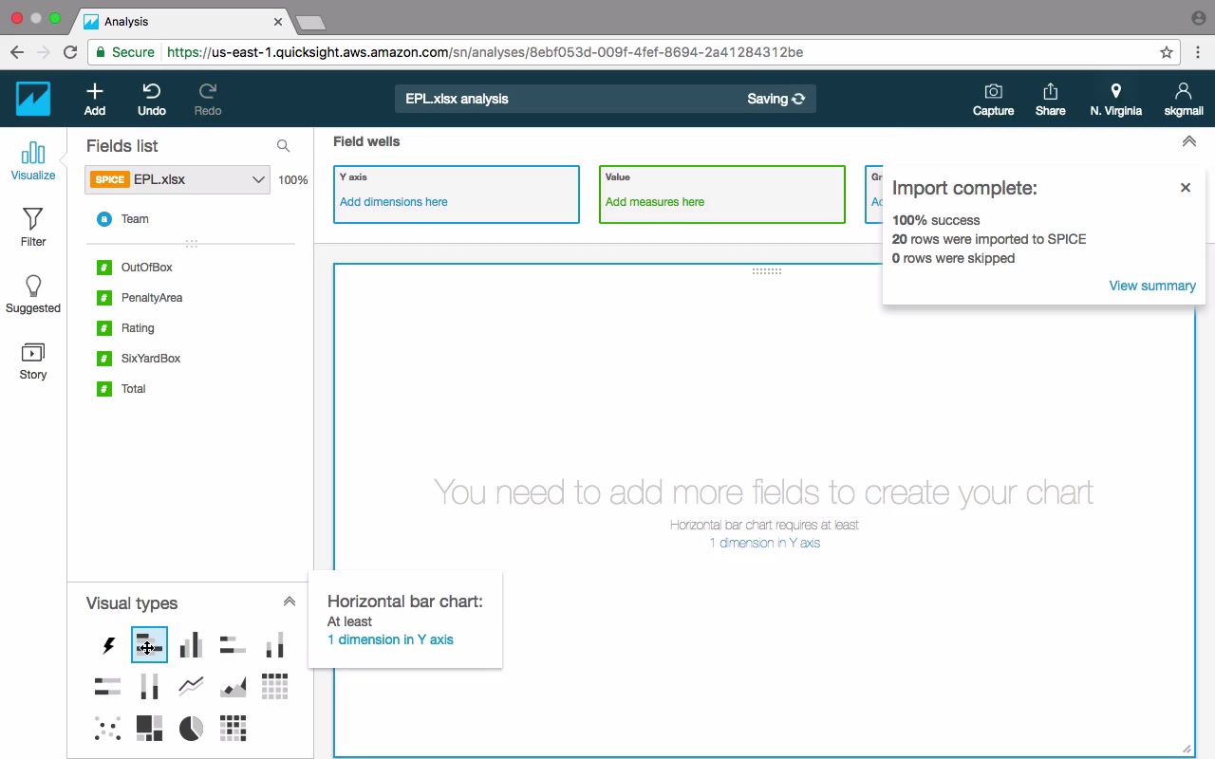Click the visual's resize handle corner
The height and width of the screenshot is (759, 1215).
point(1187,750)
